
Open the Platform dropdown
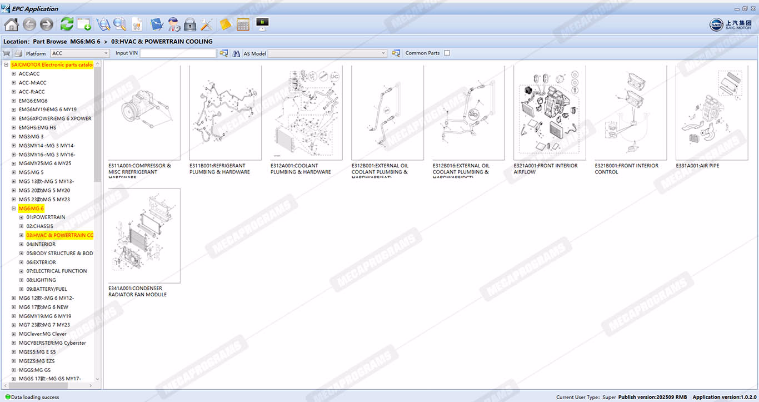(x=80, y=53)
